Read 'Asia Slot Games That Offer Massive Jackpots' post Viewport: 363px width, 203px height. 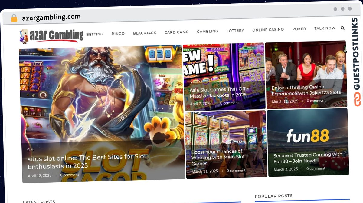click(220, 92)
